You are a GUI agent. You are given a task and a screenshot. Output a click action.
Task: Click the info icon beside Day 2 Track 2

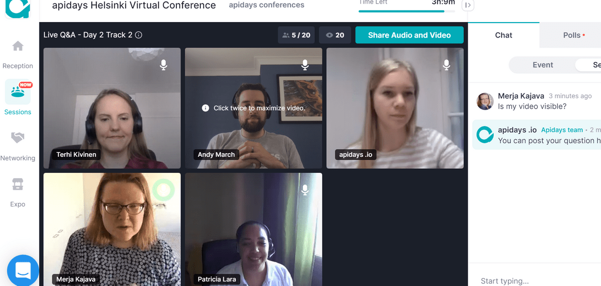pos(139,35)
